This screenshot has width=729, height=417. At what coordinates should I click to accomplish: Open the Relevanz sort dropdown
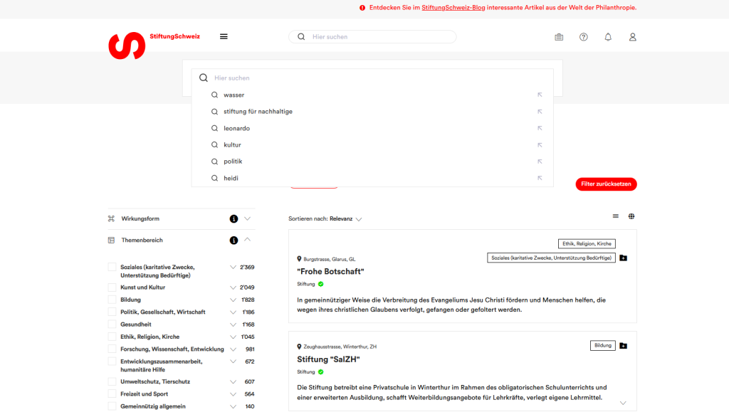[345, 219]
